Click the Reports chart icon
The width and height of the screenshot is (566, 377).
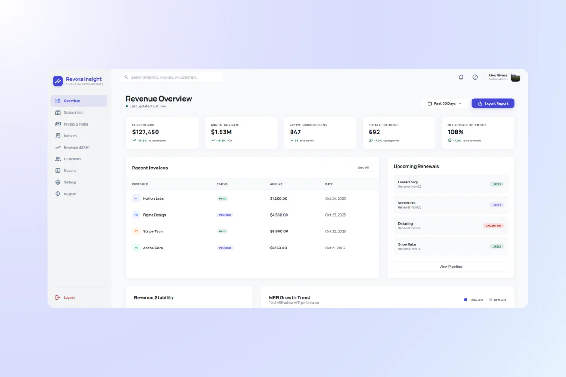click(x=58, y=171)
